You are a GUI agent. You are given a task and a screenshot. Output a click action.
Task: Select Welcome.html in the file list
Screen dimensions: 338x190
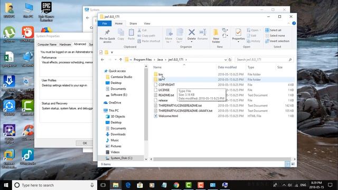(168, 116)
